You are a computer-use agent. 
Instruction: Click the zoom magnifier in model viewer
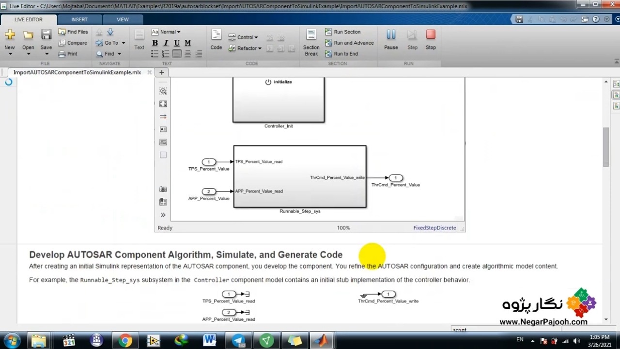163,91
